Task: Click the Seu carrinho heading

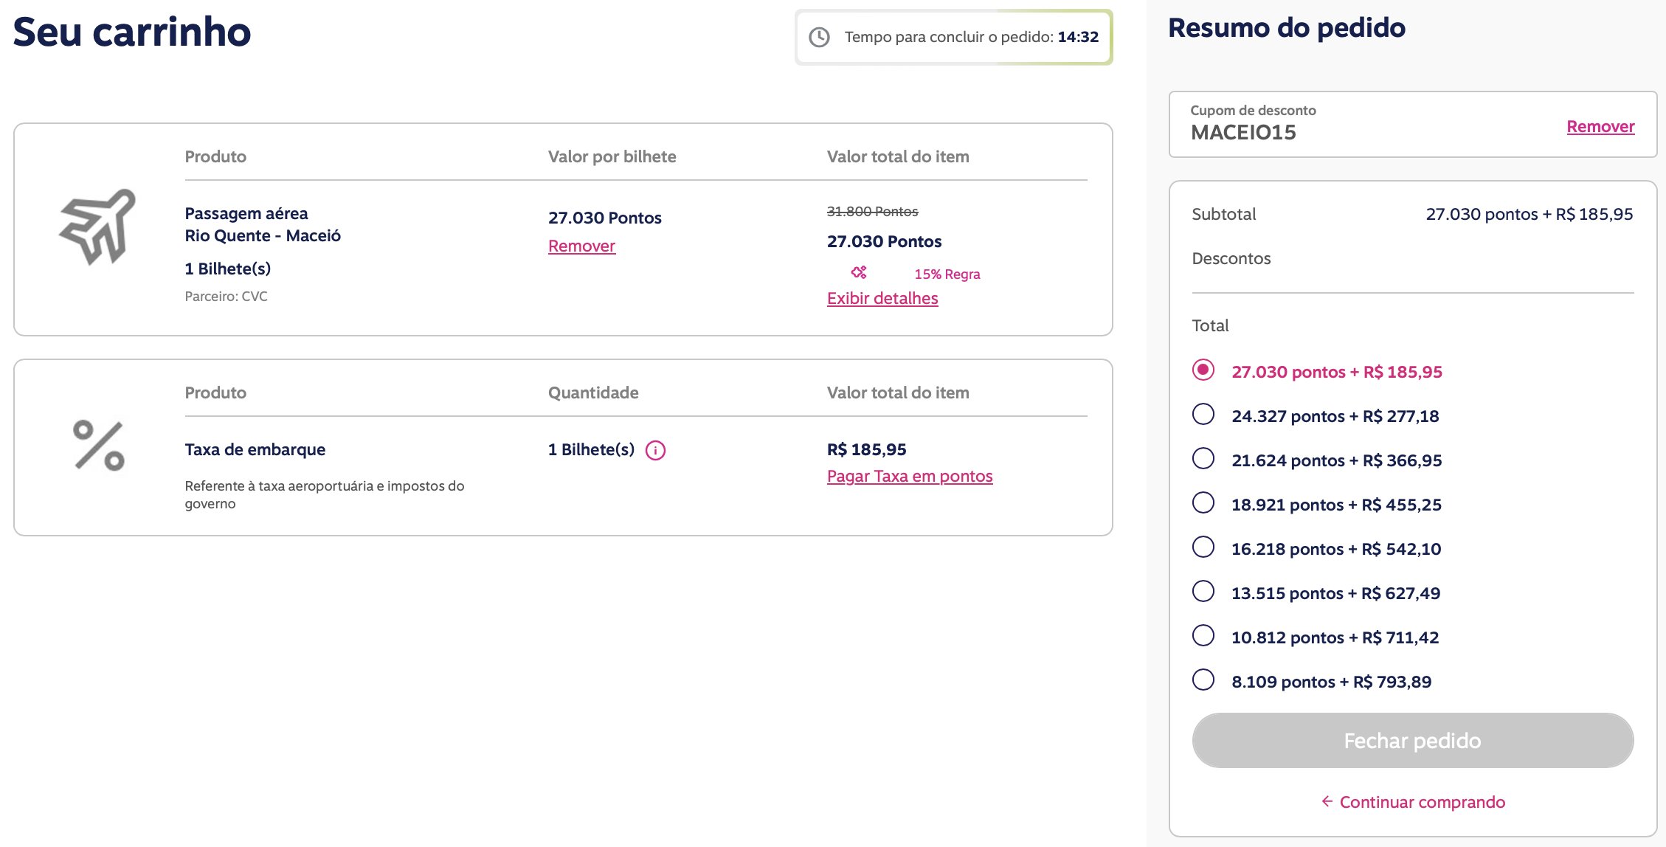Action: pos(132,32)
